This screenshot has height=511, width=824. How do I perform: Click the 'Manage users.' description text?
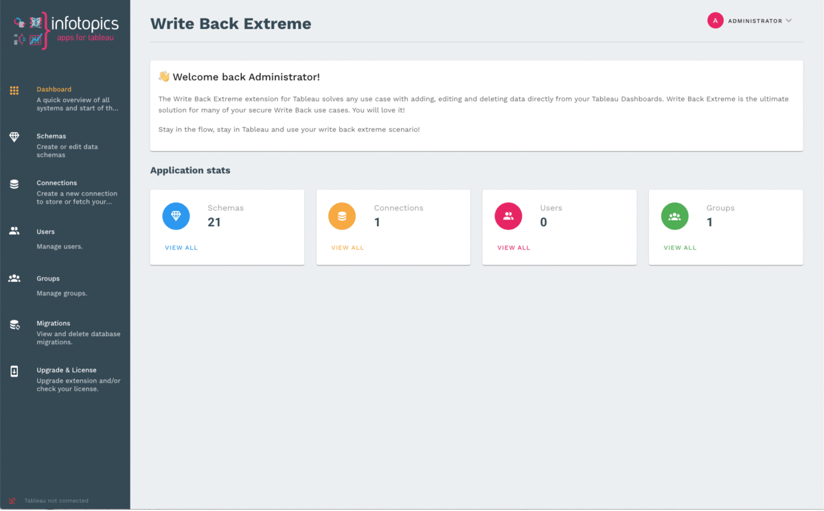point(60,246)
